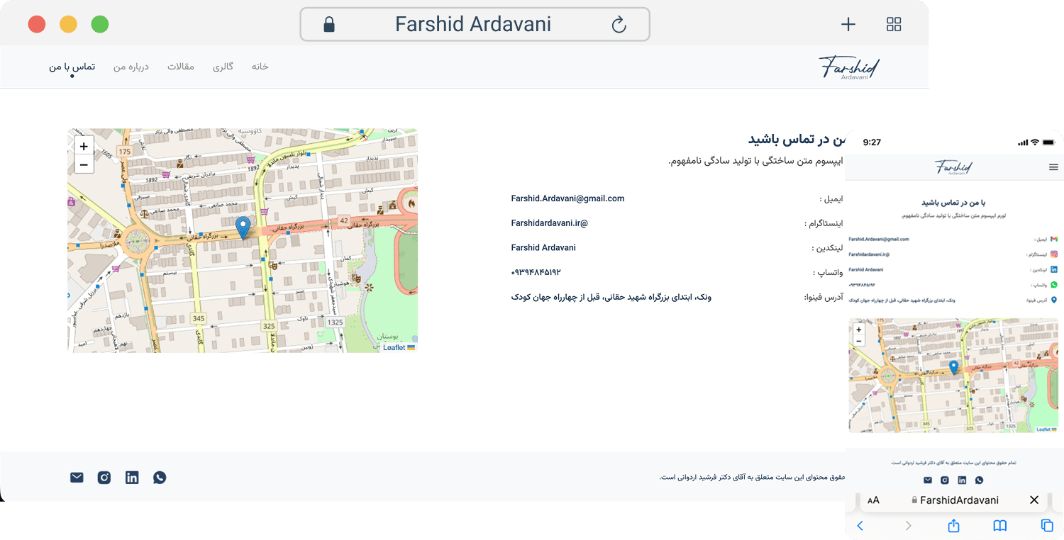Click the WhatsApp icon in mobile contact list
The height and width of the screenshot is (540, 1064).
pyautogui.click(x=1054, y=285)
